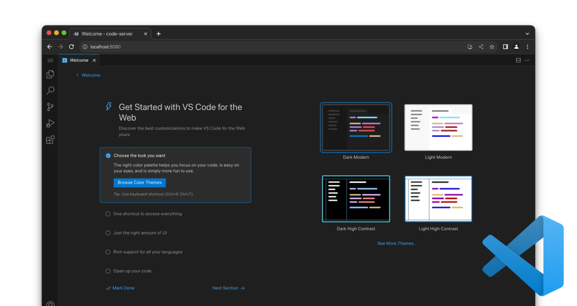Image resolution: width=577 pixels, height=306 pixels.
Task: Go back in browser history
Action: [x=49, y=47]
